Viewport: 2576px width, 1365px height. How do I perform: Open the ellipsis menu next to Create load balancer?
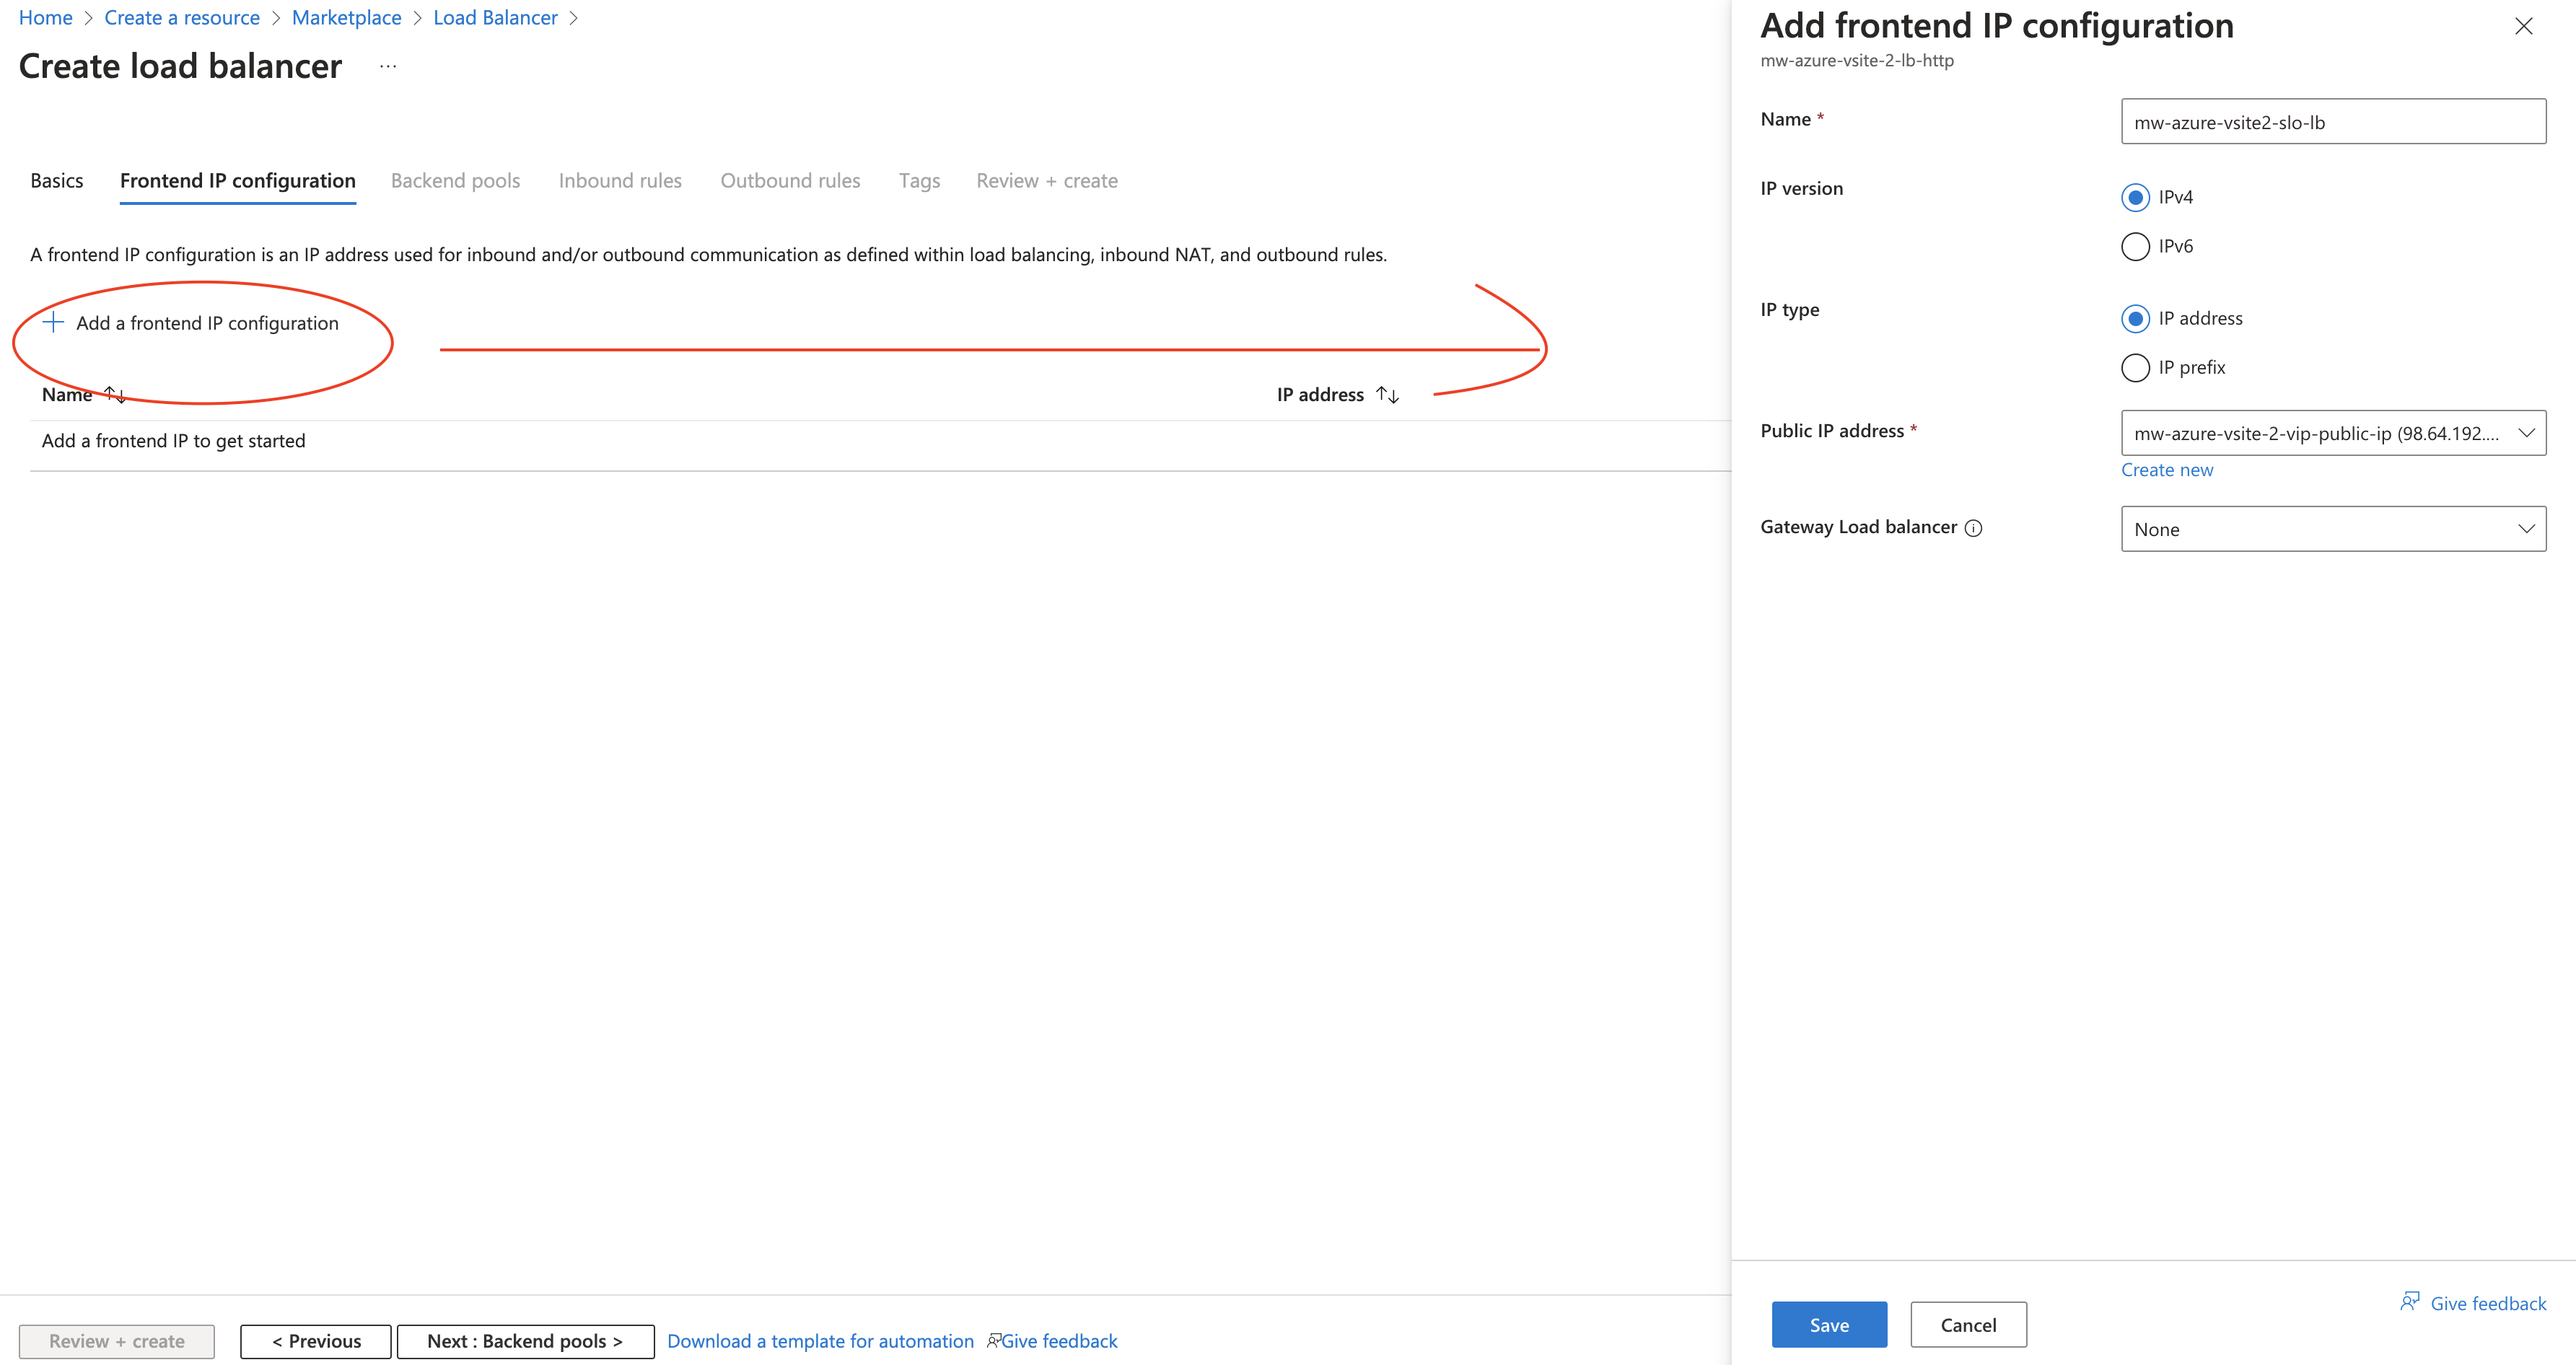click(x=387, y=67)
